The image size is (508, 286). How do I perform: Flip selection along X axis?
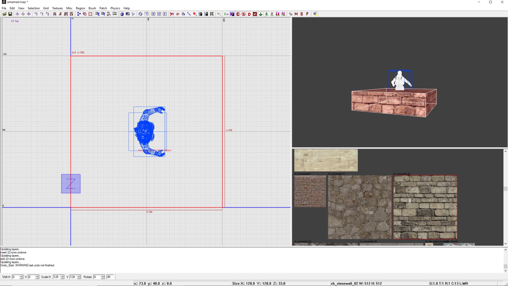point(17,14)
